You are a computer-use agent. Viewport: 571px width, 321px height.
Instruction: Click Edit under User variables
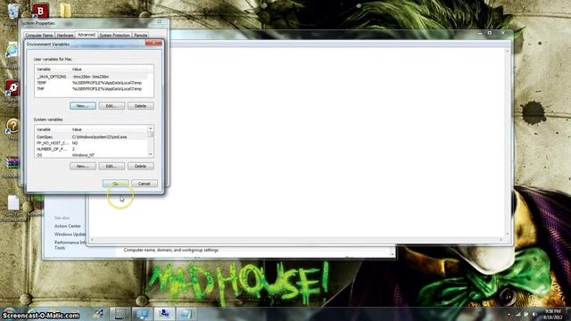pyautogui.click(x=112, y=106)
